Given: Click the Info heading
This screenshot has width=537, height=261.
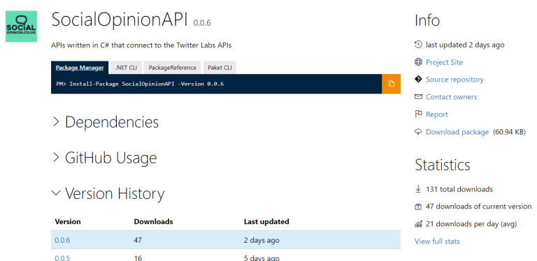Looking at the screenshot, I should (427, 20).
